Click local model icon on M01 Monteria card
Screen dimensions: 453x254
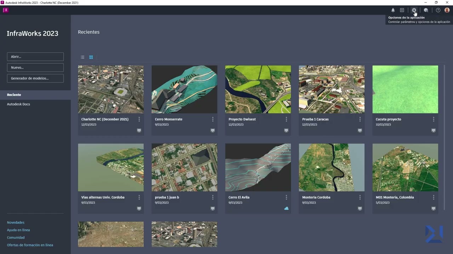[434, 208]
